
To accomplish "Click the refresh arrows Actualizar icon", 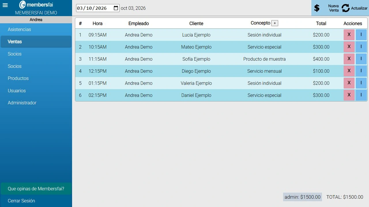I will (346, 8).
